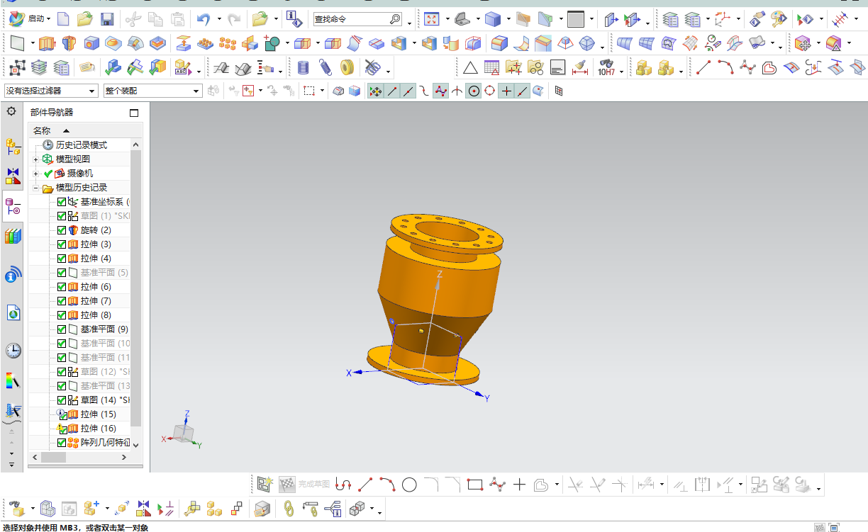Click the Open file folder icon
Viewport: 868px width, 532px height.
coord(84,19)
